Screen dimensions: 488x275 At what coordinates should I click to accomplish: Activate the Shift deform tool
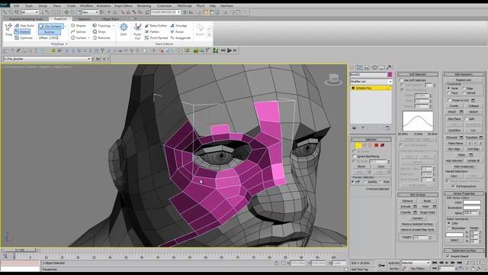pos(124,30)
